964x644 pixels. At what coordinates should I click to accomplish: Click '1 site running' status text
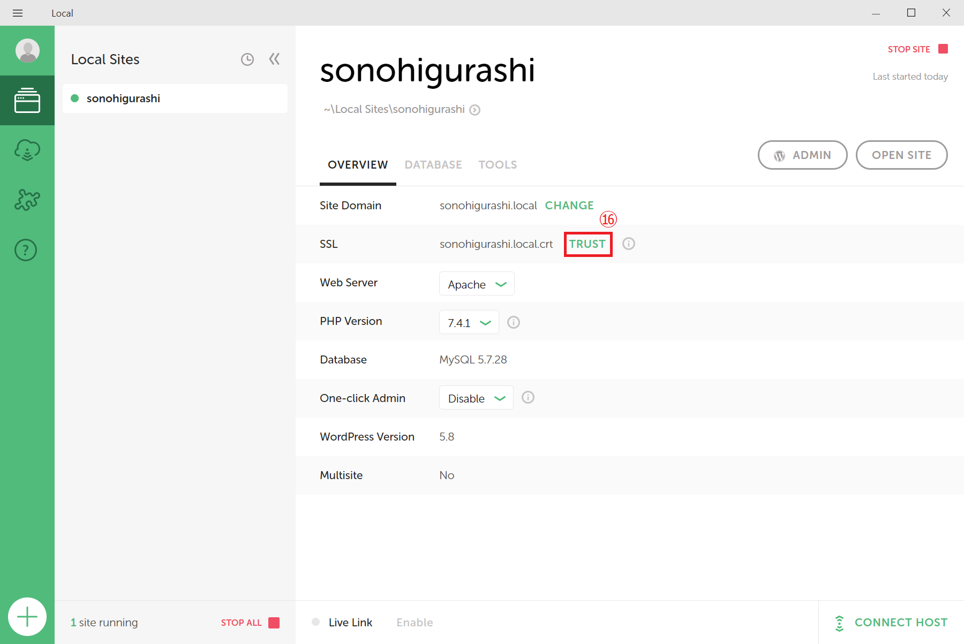[104, 623]
